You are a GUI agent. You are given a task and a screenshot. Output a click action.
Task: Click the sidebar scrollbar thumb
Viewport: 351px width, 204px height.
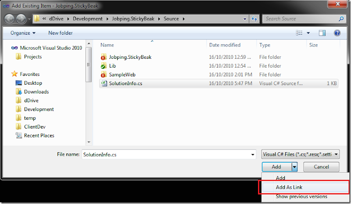[x=89, y=64]
